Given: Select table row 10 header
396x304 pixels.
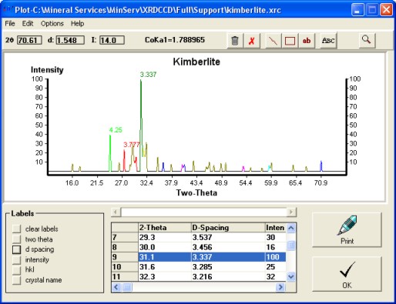Looking at the screenshot, I should point(125,267).
